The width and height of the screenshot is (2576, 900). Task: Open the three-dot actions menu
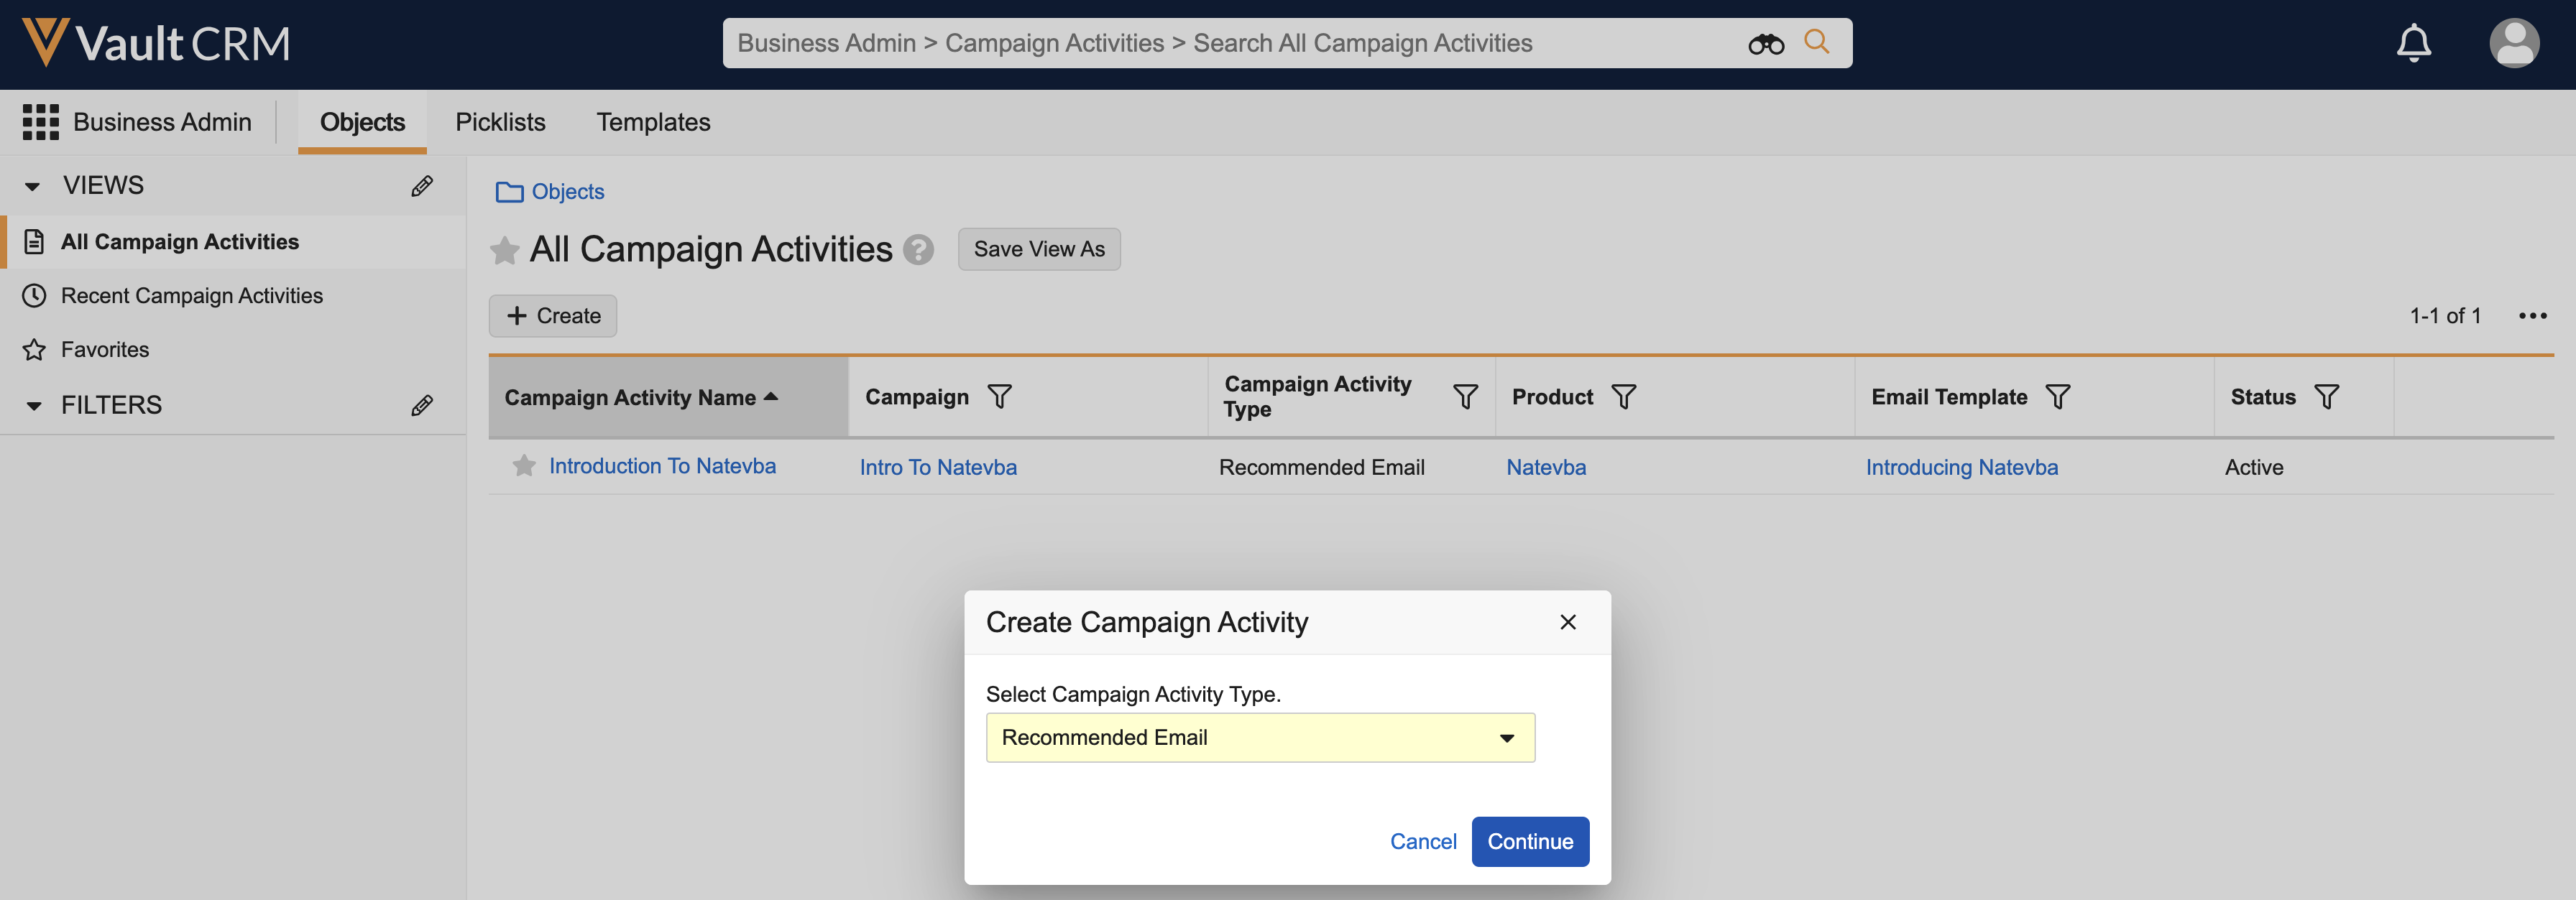point(2532,315)
